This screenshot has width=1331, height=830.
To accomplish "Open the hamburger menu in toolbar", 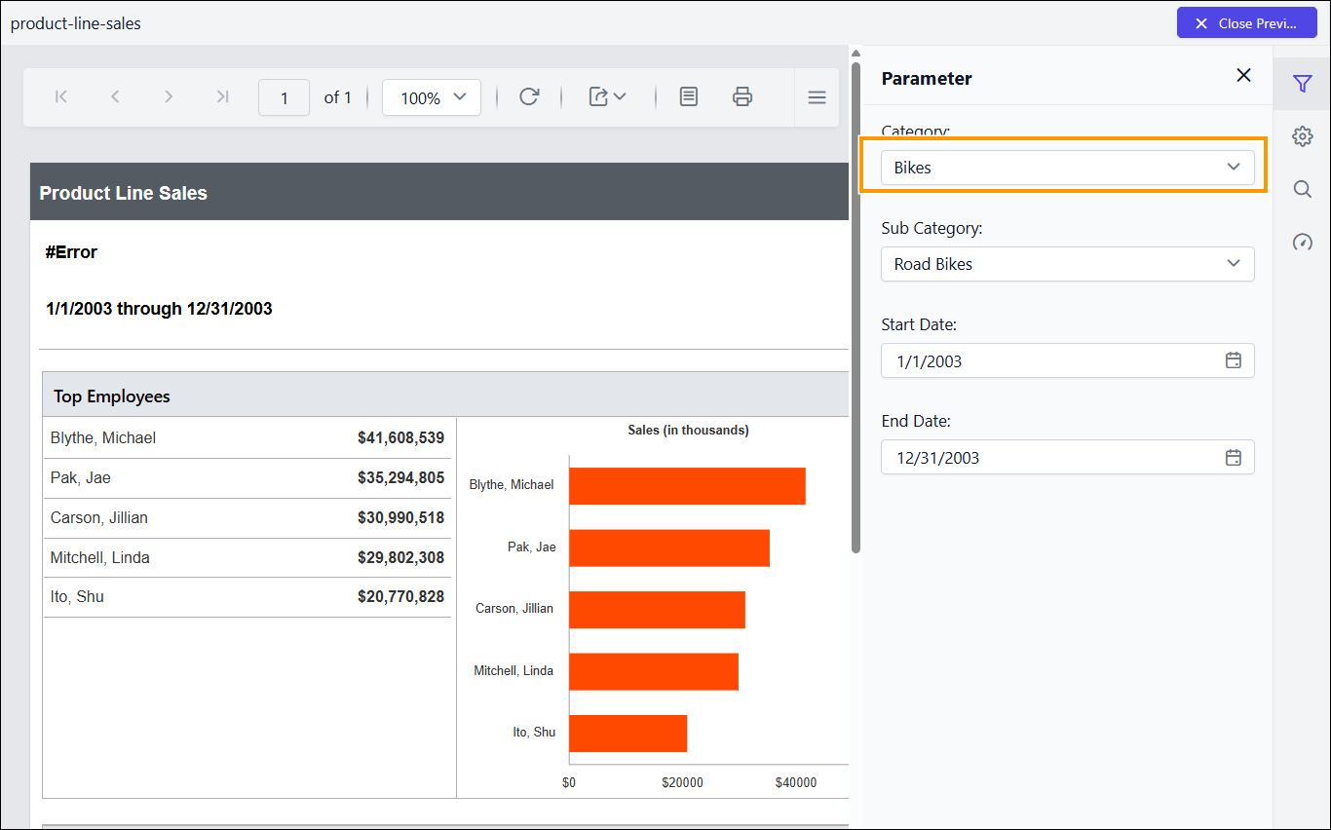I will click(x=817, y=96).
